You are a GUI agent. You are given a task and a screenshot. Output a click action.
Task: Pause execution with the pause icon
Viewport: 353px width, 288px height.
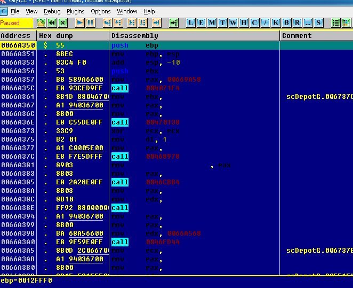pos(91,23)
